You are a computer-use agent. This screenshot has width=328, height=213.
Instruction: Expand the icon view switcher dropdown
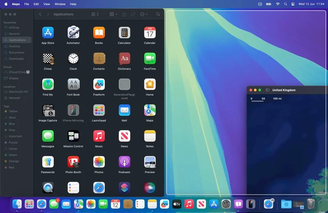pos(95,14)
